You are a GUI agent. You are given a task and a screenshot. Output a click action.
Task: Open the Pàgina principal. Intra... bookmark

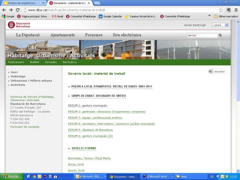pyautogui.click(x=33, y=16)
